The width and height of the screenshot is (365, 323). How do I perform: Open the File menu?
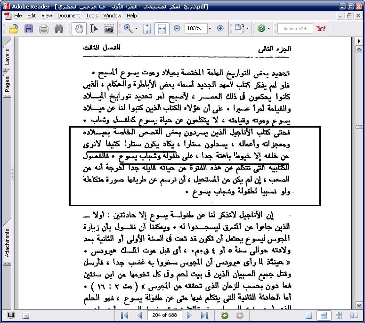[18, 16]
